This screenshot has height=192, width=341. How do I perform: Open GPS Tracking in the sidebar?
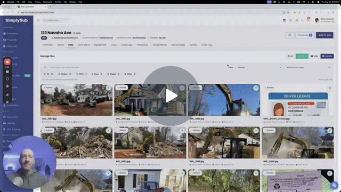point(12,129)
